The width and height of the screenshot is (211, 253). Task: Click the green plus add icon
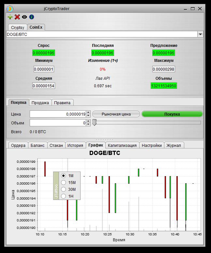pos(10,17)
